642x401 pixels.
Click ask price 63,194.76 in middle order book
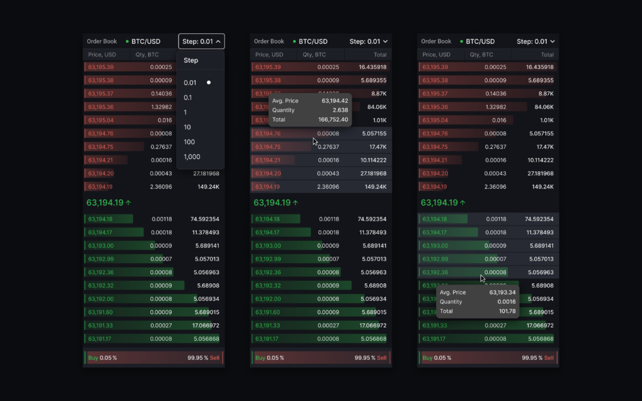point(268,133)
